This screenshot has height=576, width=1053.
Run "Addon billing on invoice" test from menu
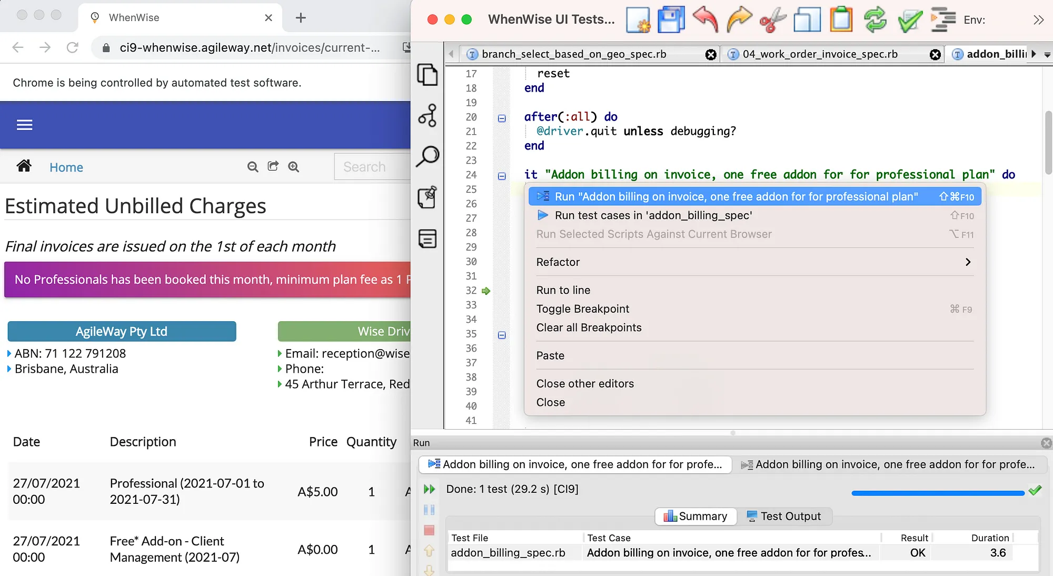(755, 196)
